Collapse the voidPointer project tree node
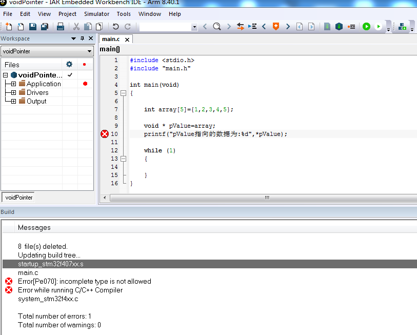This screenshot has height=335, width=417. (6, 75)
